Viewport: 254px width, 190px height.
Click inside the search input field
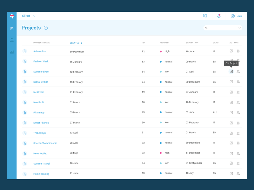(222, 28)
